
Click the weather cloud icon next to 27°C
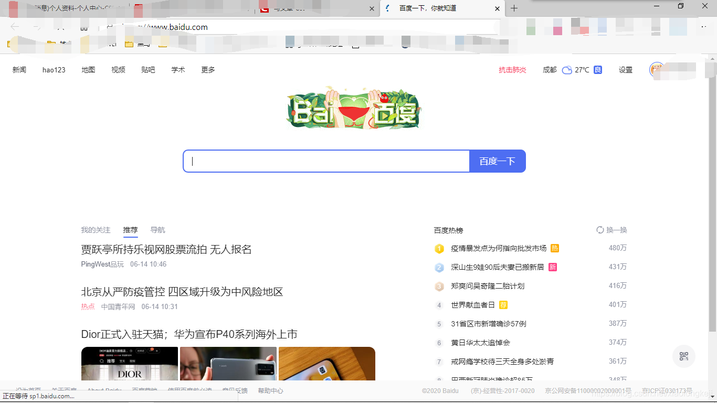[567, 70]
